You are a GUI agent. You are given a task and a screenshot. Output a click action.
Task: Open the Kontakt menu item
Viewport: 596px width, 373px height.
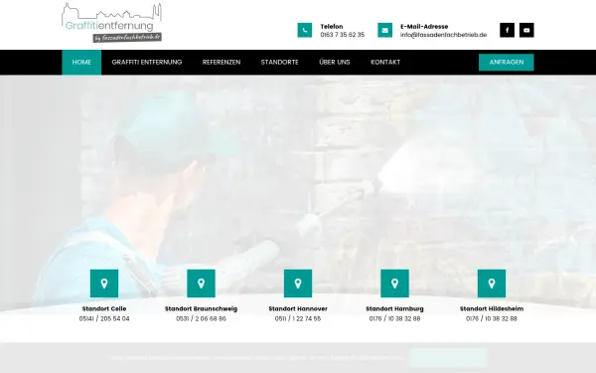point(385,62)
